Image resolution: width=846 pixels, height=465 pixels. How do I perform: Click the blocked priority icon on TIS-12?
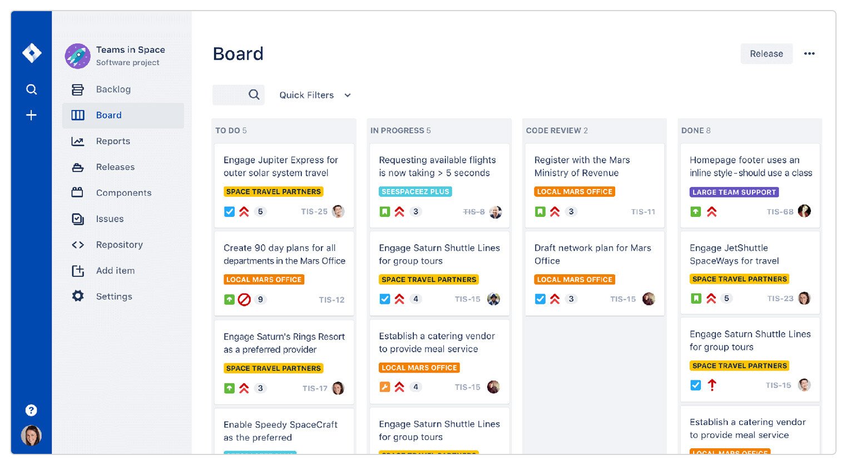coord(244,300)
